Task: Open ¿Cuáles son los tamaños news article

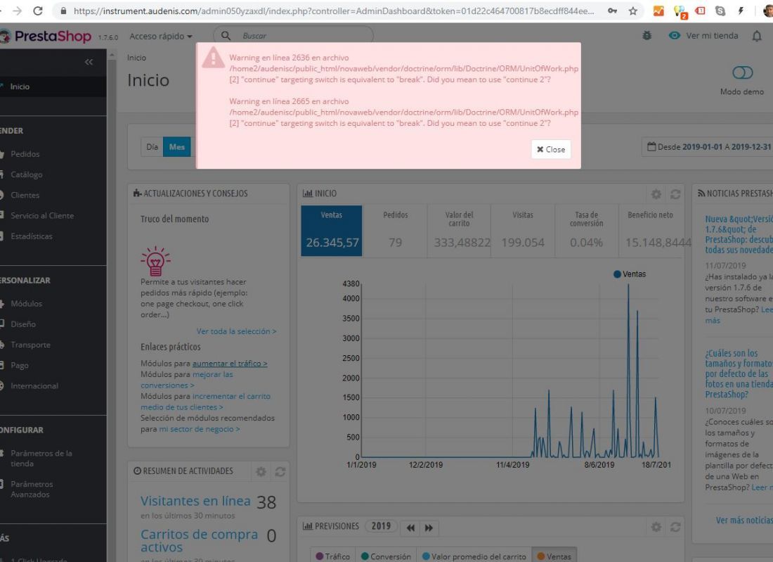Action: click(739, 373)
